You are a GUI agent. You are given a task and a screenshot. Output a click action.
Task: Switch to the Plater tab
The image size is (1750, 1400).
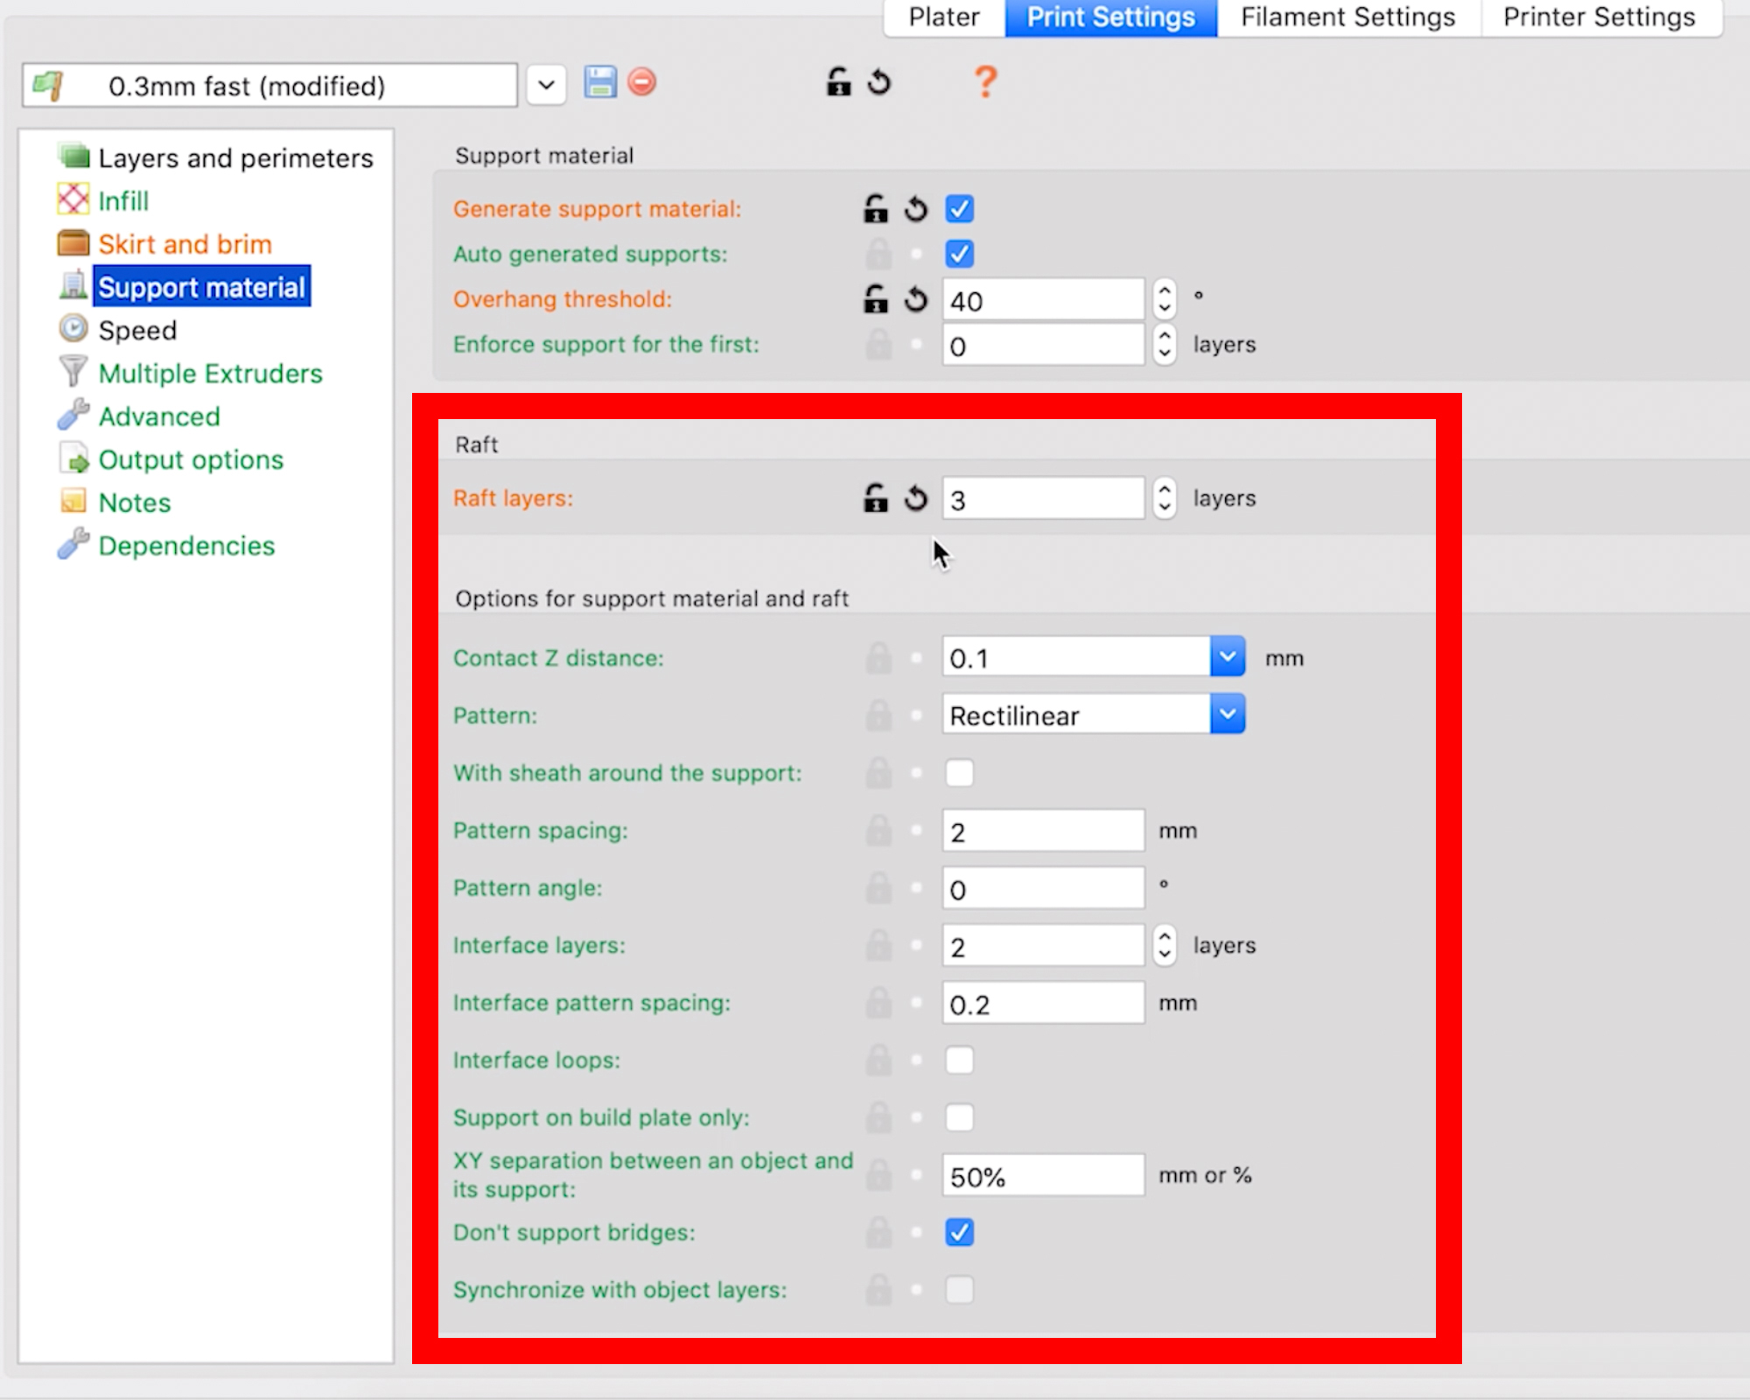pos(943,17)
